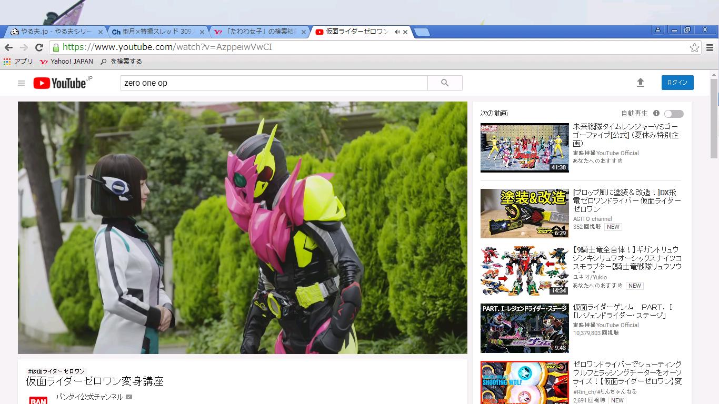Click in the YouTube search field
The width and height of the screenshot is (719, 404).
(x=274, y=83)
